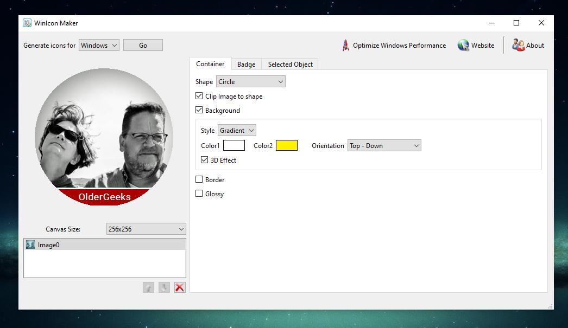Delete the layer with the red X

click(x=180, y=287)
